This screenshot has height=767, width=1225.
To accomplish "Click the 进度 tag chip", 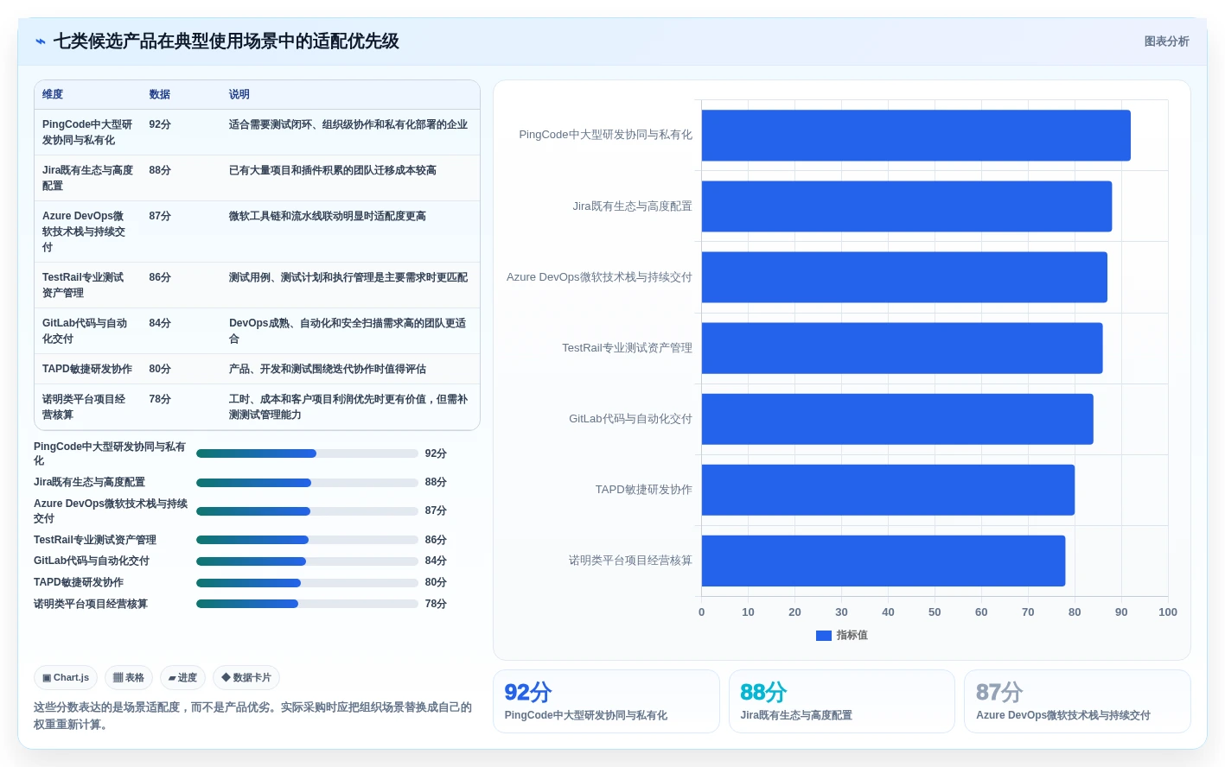I will point(182,678).
